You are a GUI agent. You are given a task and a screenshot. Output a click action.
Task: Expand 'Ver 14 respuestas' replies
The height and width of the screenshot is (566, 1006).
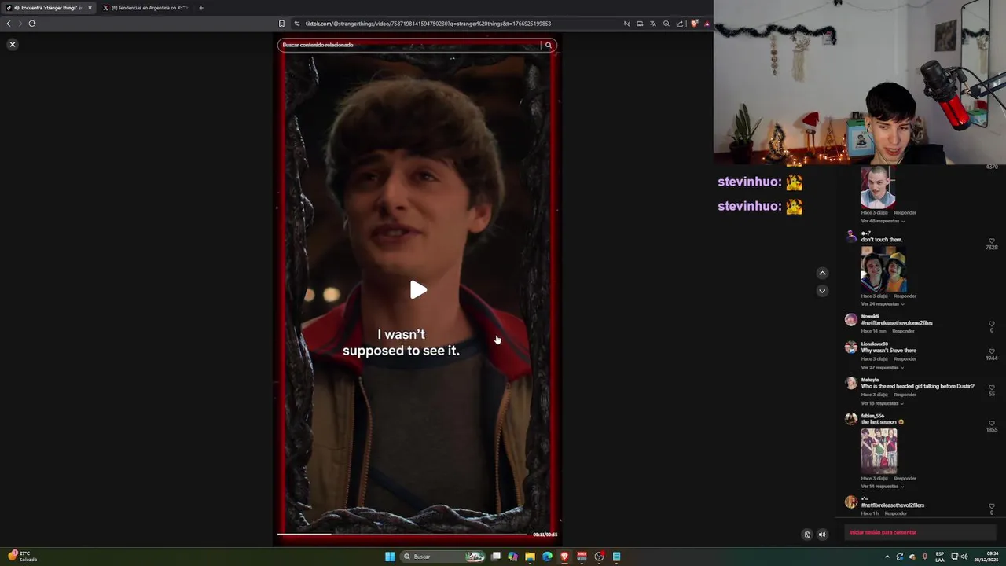(883, 486)
